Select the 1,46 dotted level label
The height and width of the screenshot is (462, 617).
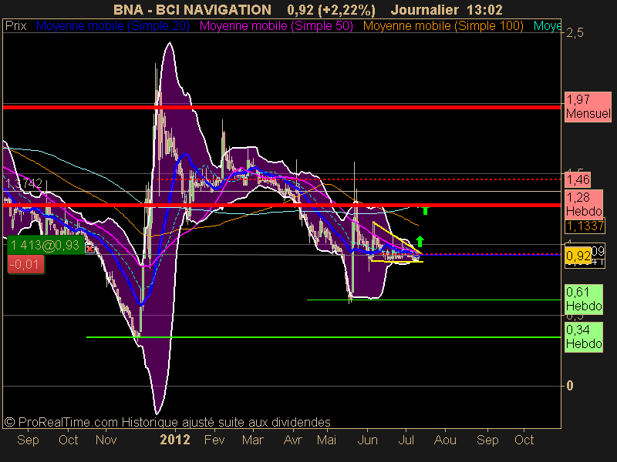point(578,180)
